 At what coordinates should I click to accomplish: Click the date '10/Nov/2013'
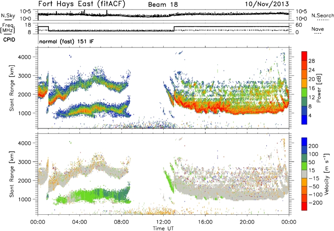[267, 4]
